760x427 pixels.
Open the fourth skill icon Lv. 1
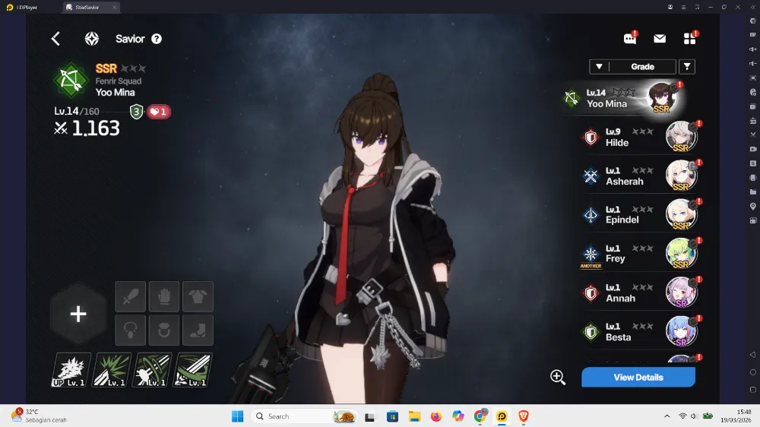click(x=193, y=370)
